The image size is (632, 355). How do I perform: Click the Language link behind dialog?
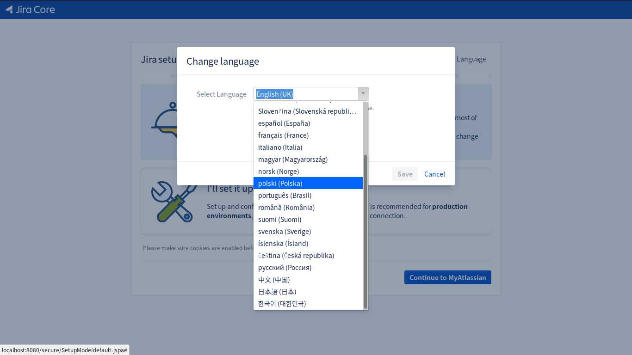(x=471, y=59)
